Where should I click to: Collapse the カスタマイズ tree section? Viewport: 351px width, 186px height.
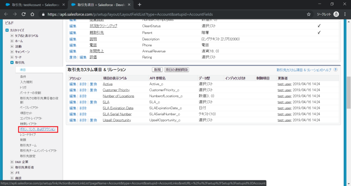pos(7,30)
